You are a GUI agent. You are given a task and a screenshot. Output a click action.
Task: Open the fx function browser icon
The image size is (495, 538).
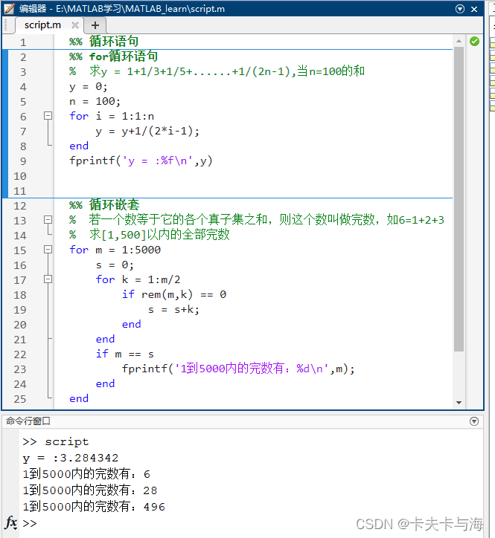pyautogui.click(x=11, y=522)
